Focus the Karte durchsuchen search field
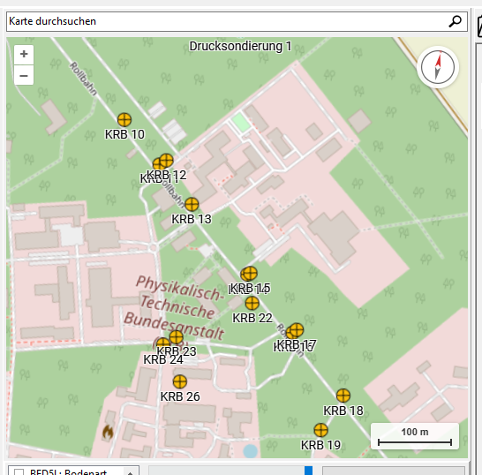 pyautogui.click(x=237, y=21)
